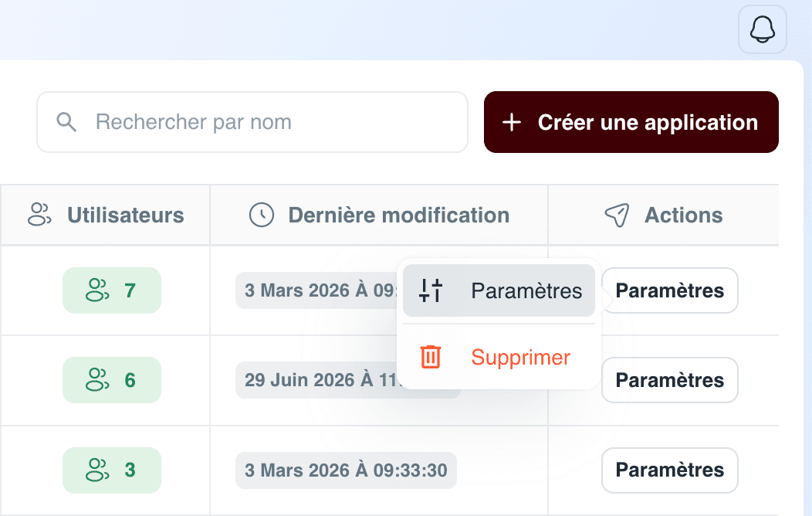Click the plus icon in Créer une application

(512, 122)
